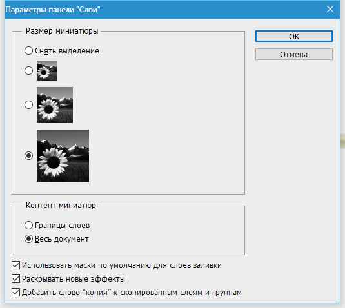Choose the smallest thumbnail size radio button
The width and height of the screenshot is (345, 308).
(x=28, y=71)
